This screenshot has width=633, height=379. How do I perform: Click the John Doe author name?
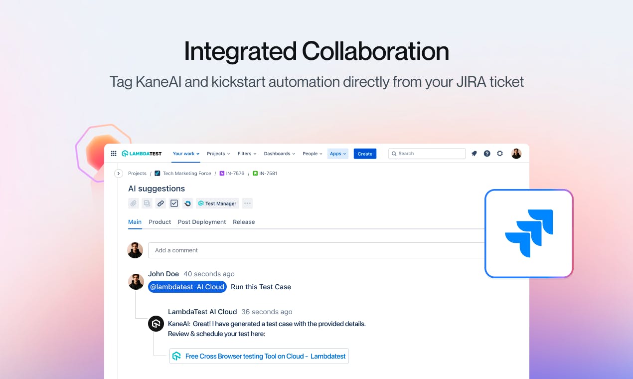click(163, 274)
